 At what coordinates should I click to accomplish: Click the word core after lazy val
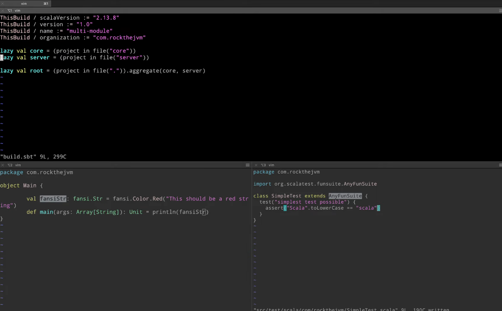[x=36, y=51]
